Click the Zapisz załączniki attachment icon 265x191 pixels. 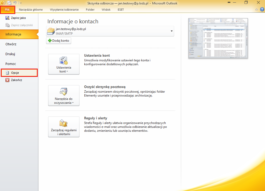tap(8, 25)
